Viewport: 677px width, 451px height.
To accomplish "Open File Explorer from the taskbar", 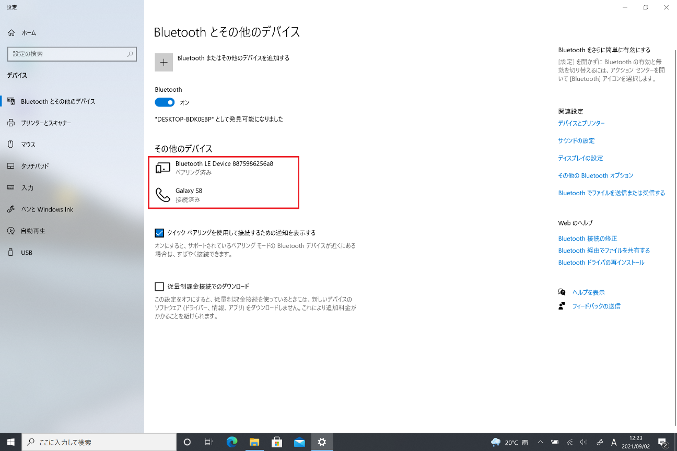I will pos(254,442).
